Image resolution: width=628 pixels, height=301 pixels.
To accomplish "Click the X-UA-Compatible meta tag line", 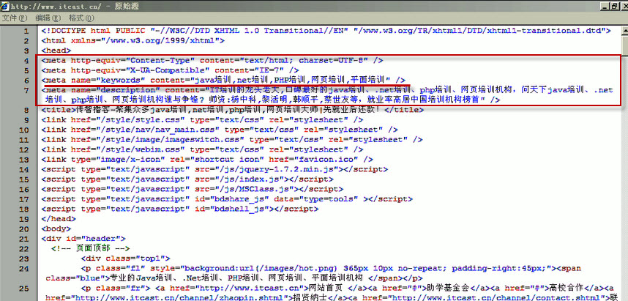I will (170, 70).
